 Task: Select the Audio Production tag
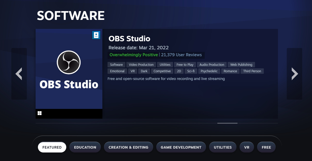[212, 65]
